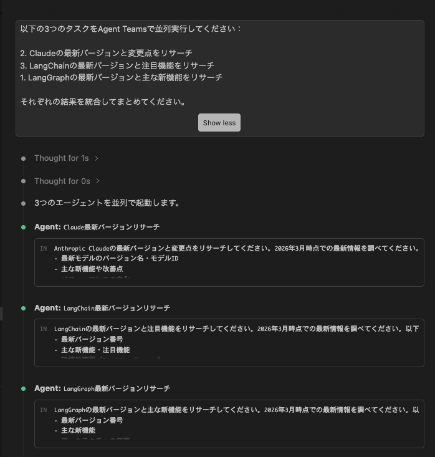Select the Agent: LangGraph最新バージョンリサーチ header

(102, 388)
